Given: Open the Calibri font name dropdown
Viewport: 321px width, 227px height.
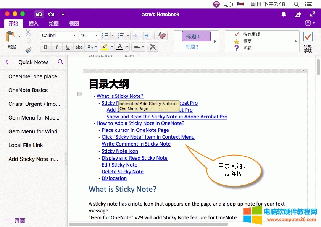Looking at the screenshot, I should [x=59, y=36].
